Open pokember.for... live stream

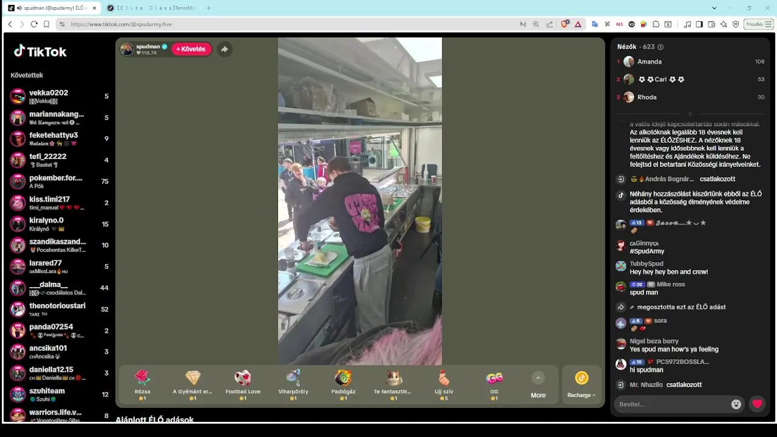(x=60, y=181)
